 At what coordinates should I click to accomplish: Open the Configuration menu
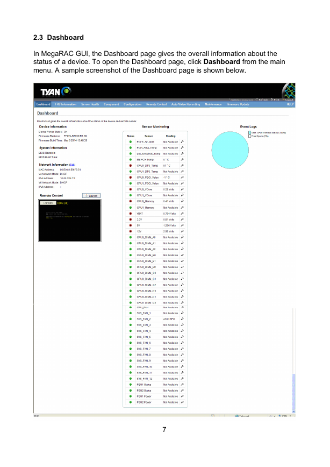132,104
